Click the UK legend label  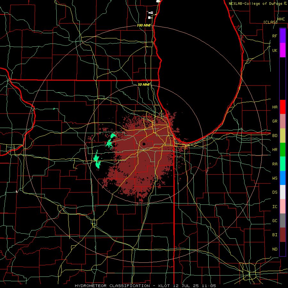tap(275, 50)
